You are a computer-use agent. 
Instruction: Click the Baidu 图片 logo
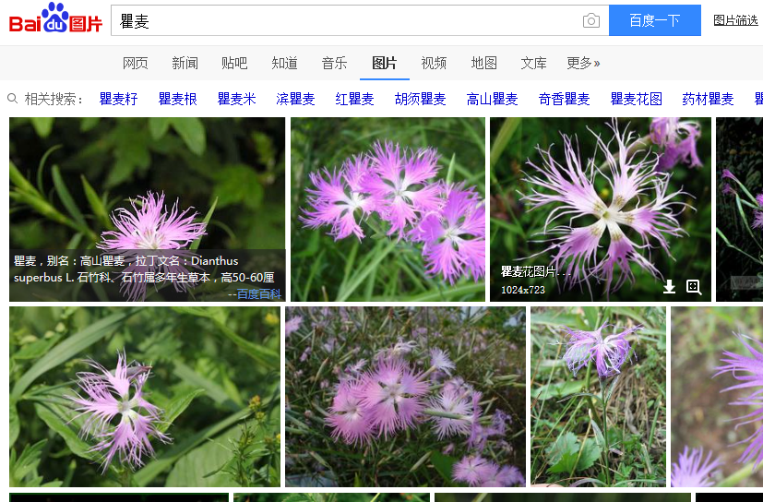pyautogui.click(x=55, y=18)
